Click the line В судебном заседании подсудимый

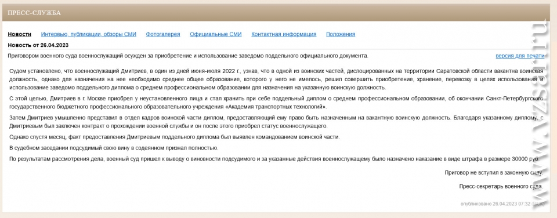114,148
